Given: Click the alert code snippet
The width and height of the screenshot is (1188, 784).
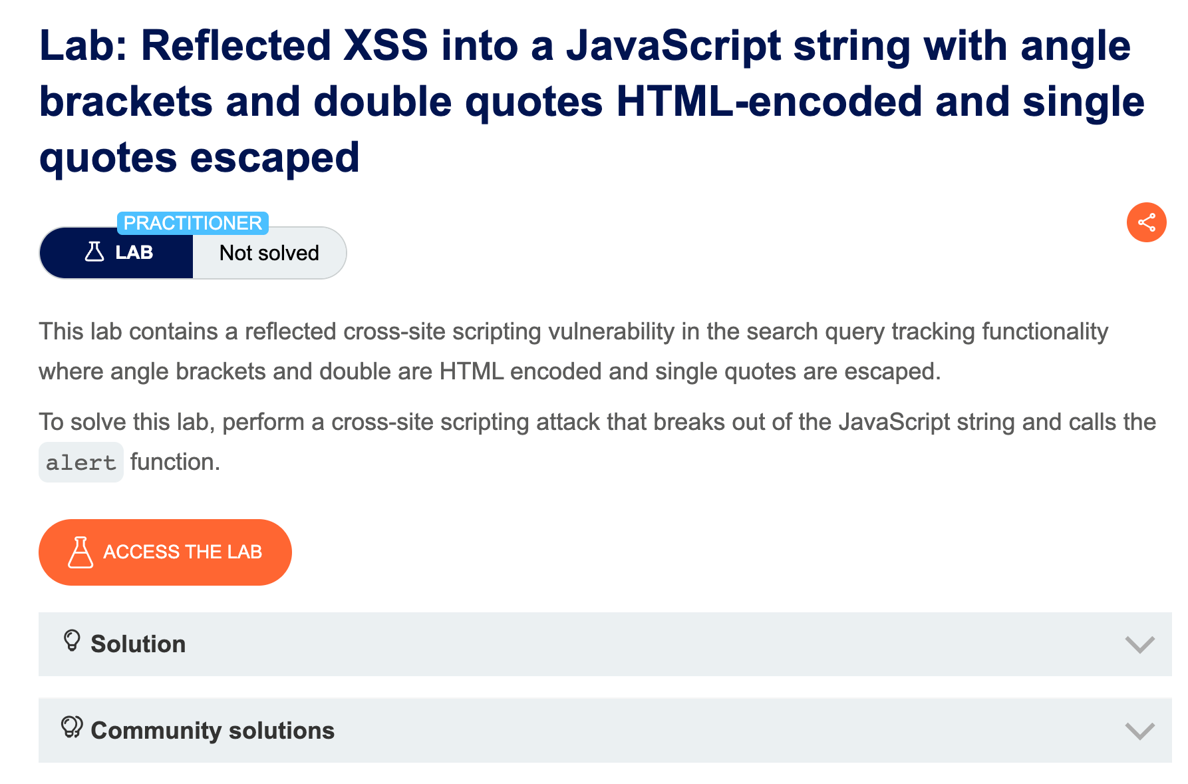Looking at the screenshot, I should coord(81,462).
